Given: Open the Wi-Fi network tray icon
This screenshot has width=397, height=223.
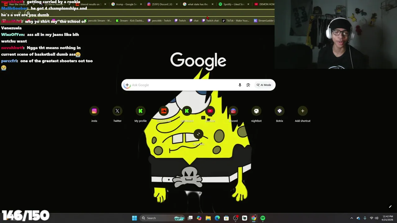Looking at the screenshot, I should point(371,218).
